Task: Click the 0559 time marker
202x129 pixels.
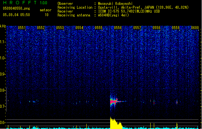Action: click(x=176, y=28)
